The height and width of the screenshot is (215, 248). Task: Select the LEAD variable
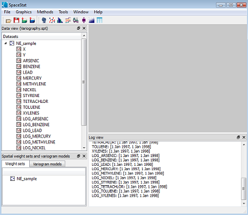coord(28,72)
